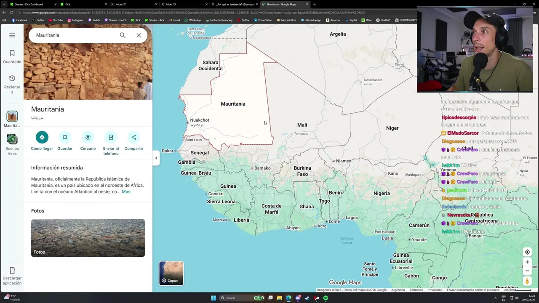Clear the Mauritania search with X
The image size is (539, 303).
[139, 35]
